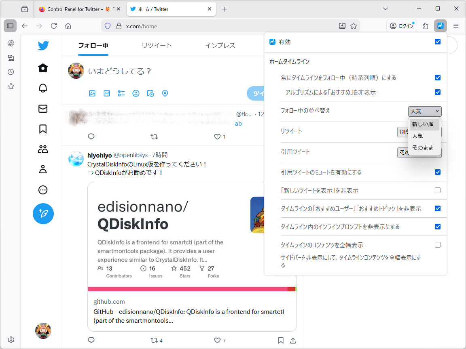This screenshot has width=466, height=349.
Task: Open Bookmarks in the Twitter sidebar
Action: coord(43,128)
